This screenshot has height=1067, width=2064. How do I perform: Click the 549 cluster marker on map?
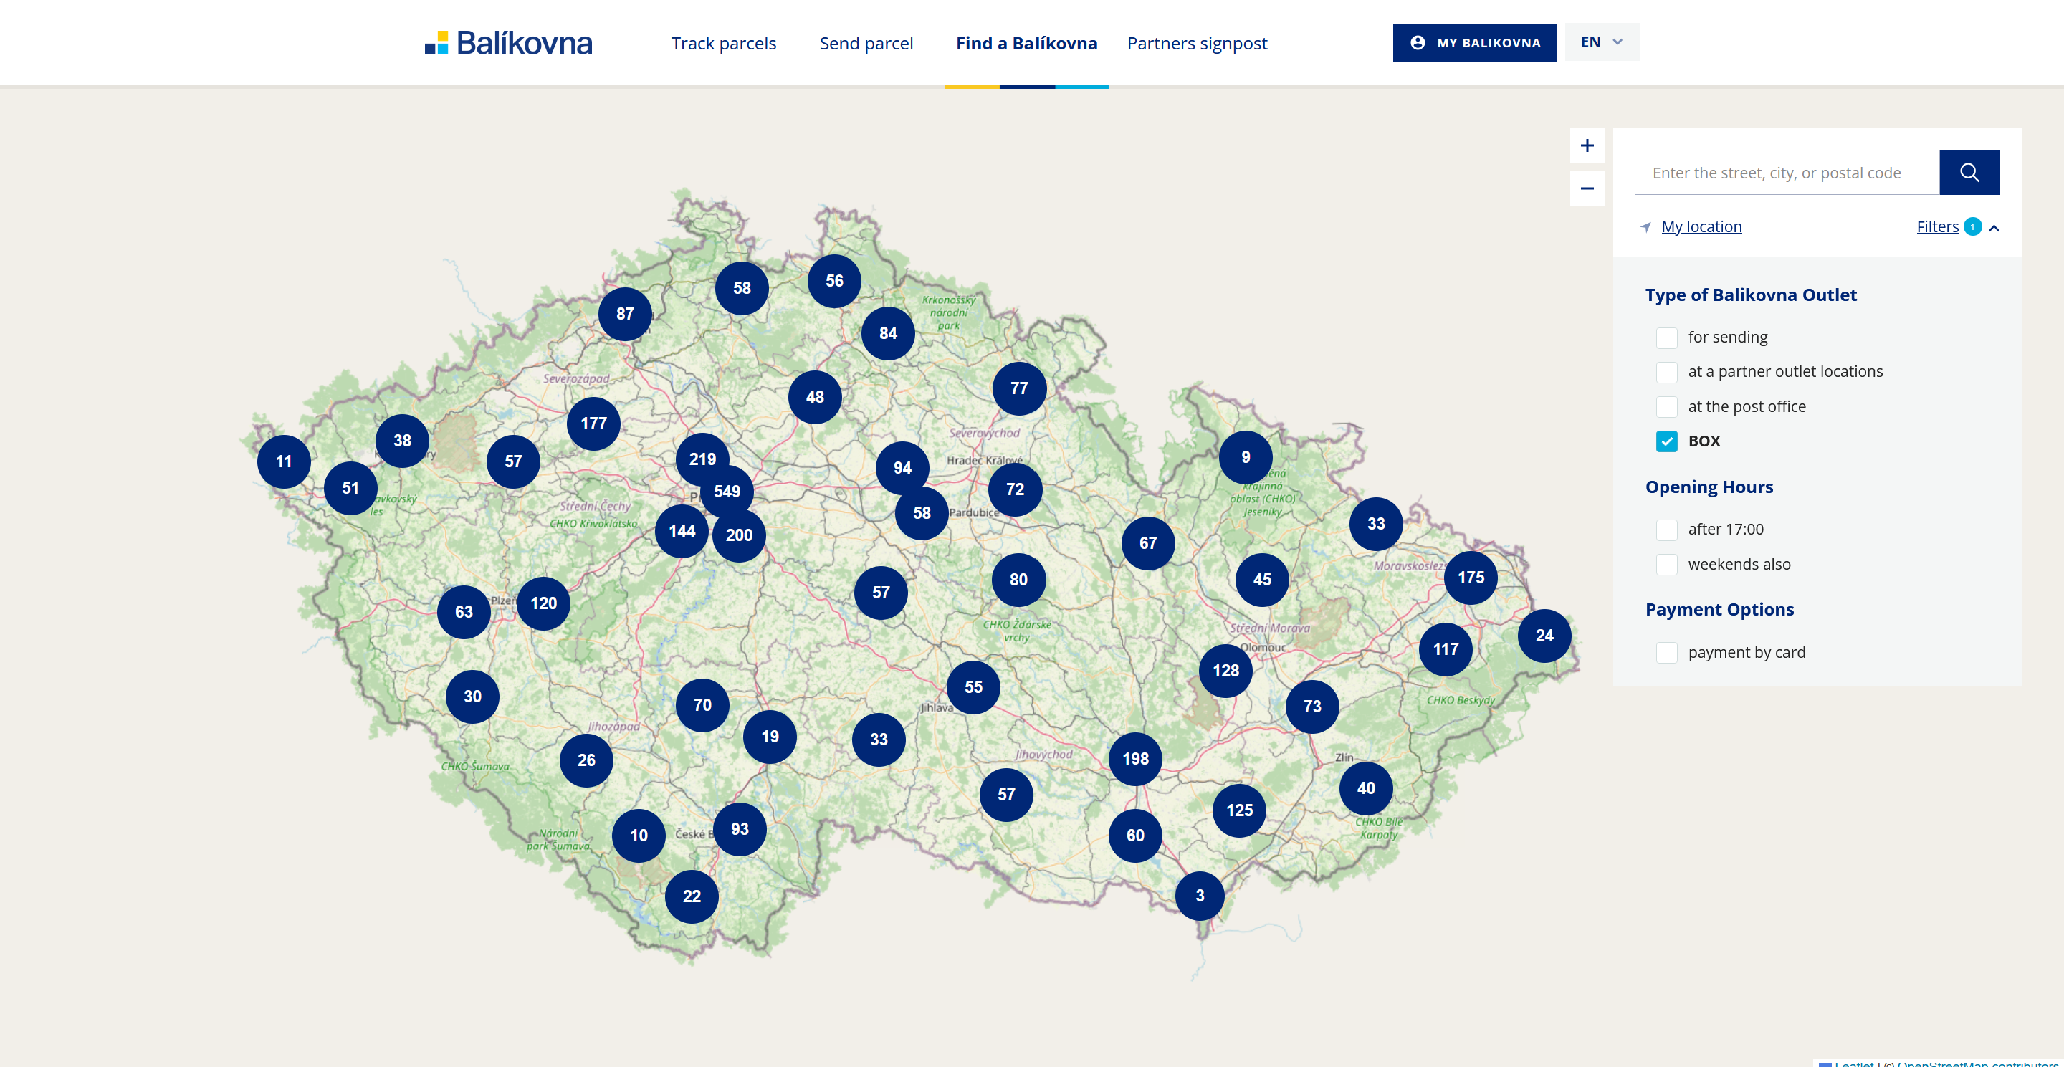pyautogui.click(x=727, y=491)
